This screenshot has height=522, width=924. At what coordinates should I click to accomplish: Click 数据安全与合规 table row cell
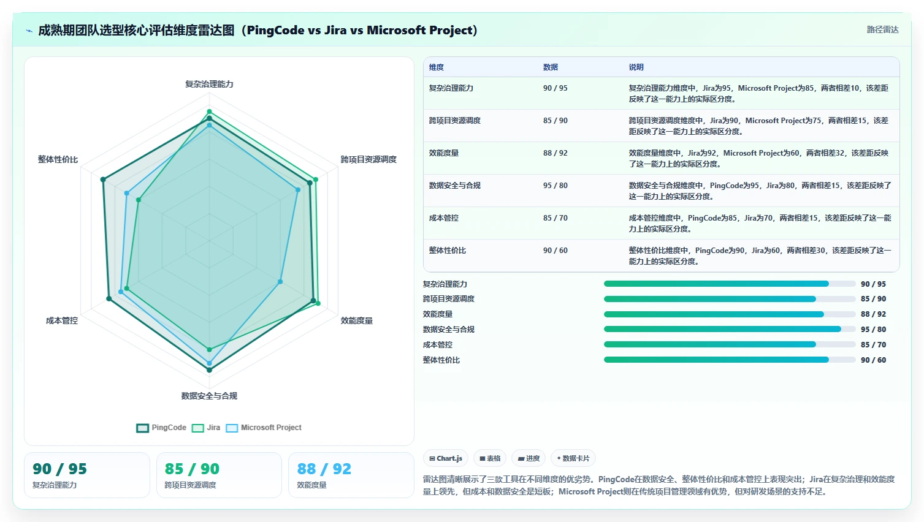tap(454, 186)
